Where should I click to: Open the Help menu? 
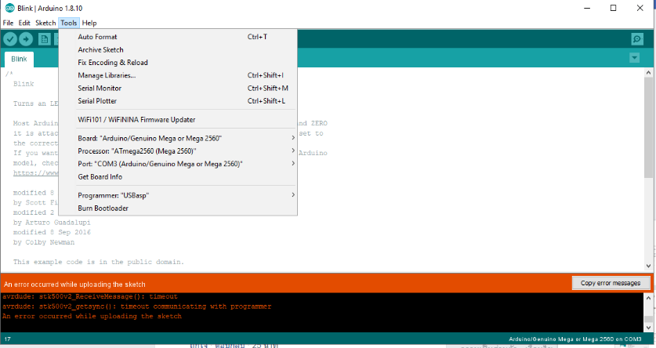pyautogui.click(x=89, y=23)
